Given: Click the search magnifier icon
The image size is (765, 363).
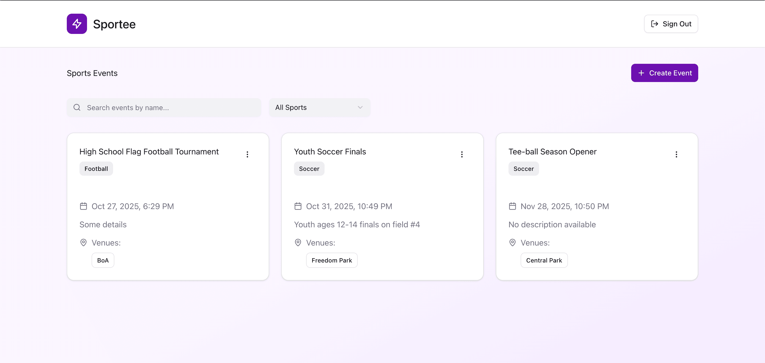Looking at the screenshot, I should (x=77, y=107).
